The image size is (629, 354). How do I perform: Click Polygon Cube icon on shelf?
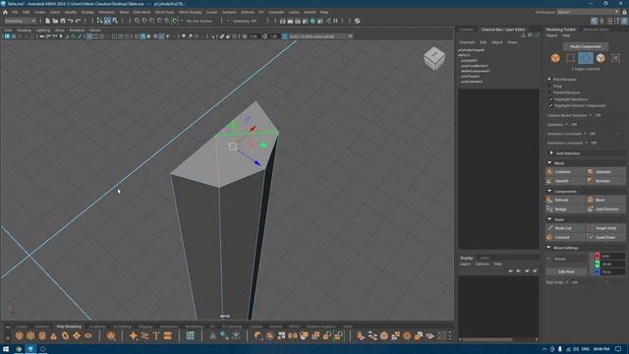tap(30, 335)
